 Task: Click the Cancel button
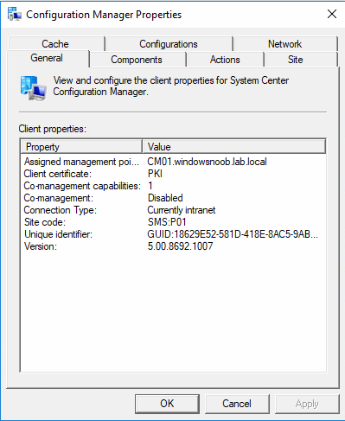237,404
